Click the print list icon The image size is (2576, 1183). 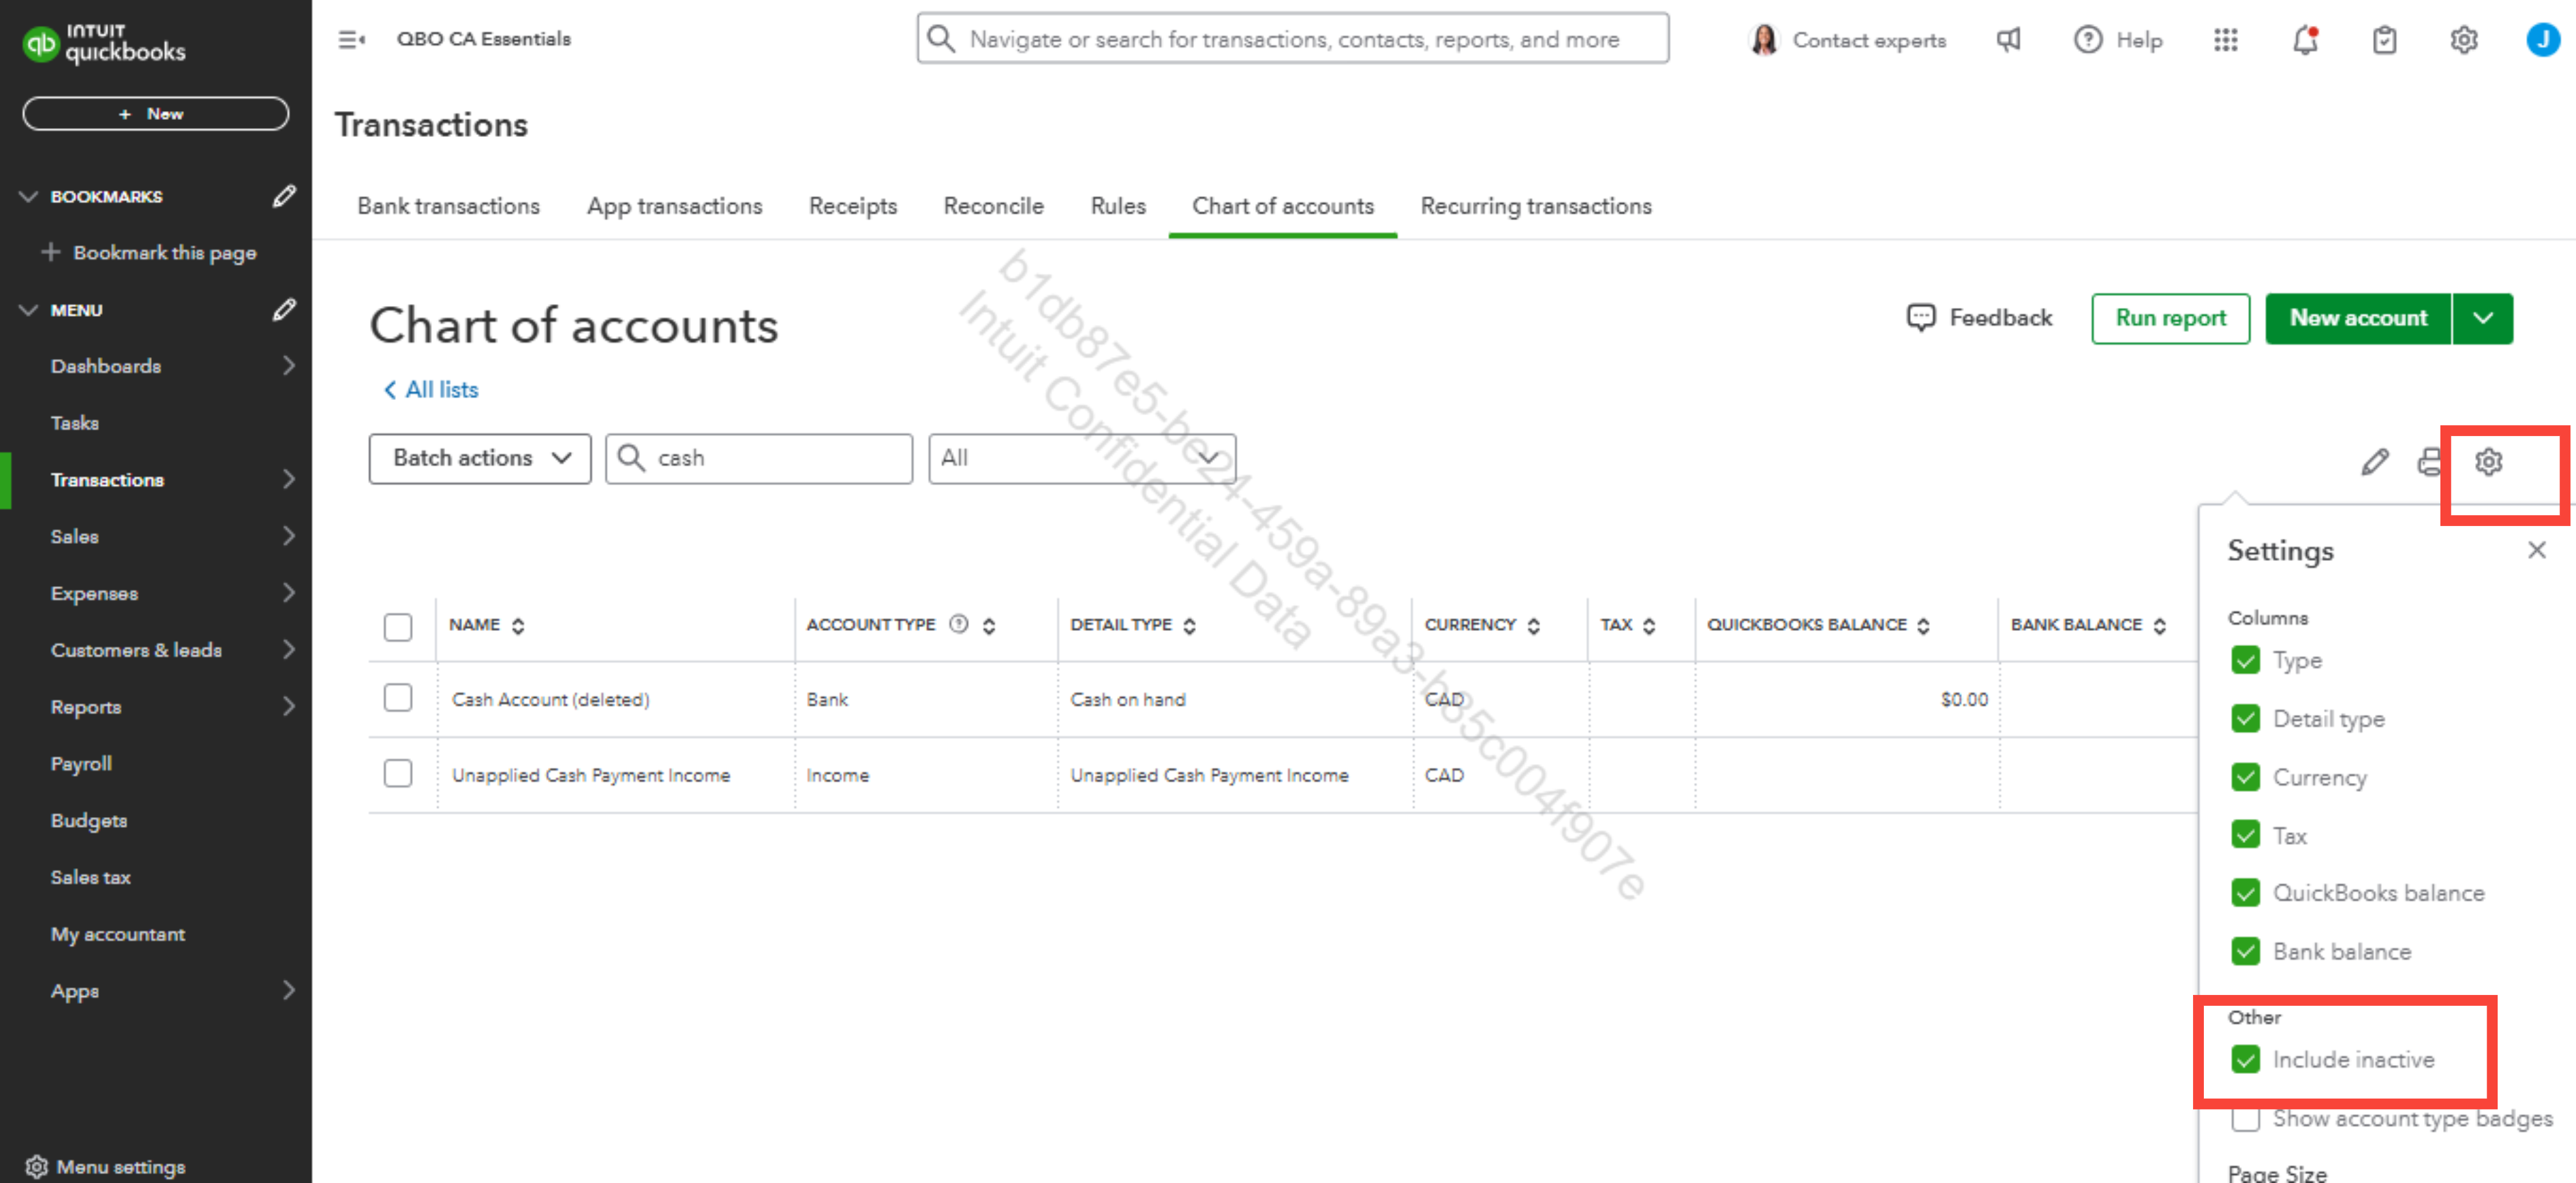pos(2429,461)
